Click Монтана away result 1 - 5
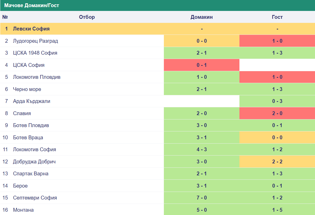Image resolution: width=315 pixels, height=215 pixels. click(277, 210)
